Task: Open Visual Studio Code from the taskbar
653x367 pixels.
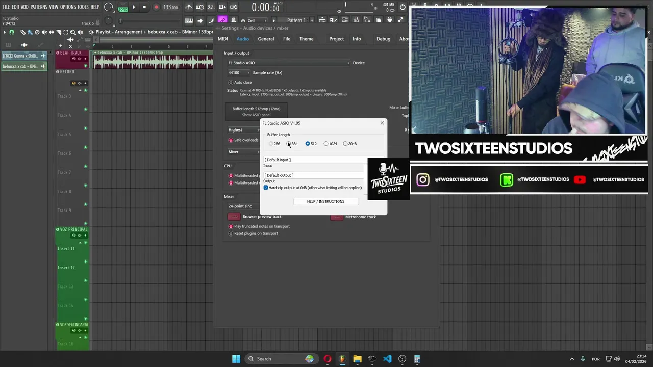Action: pos(387,359)
